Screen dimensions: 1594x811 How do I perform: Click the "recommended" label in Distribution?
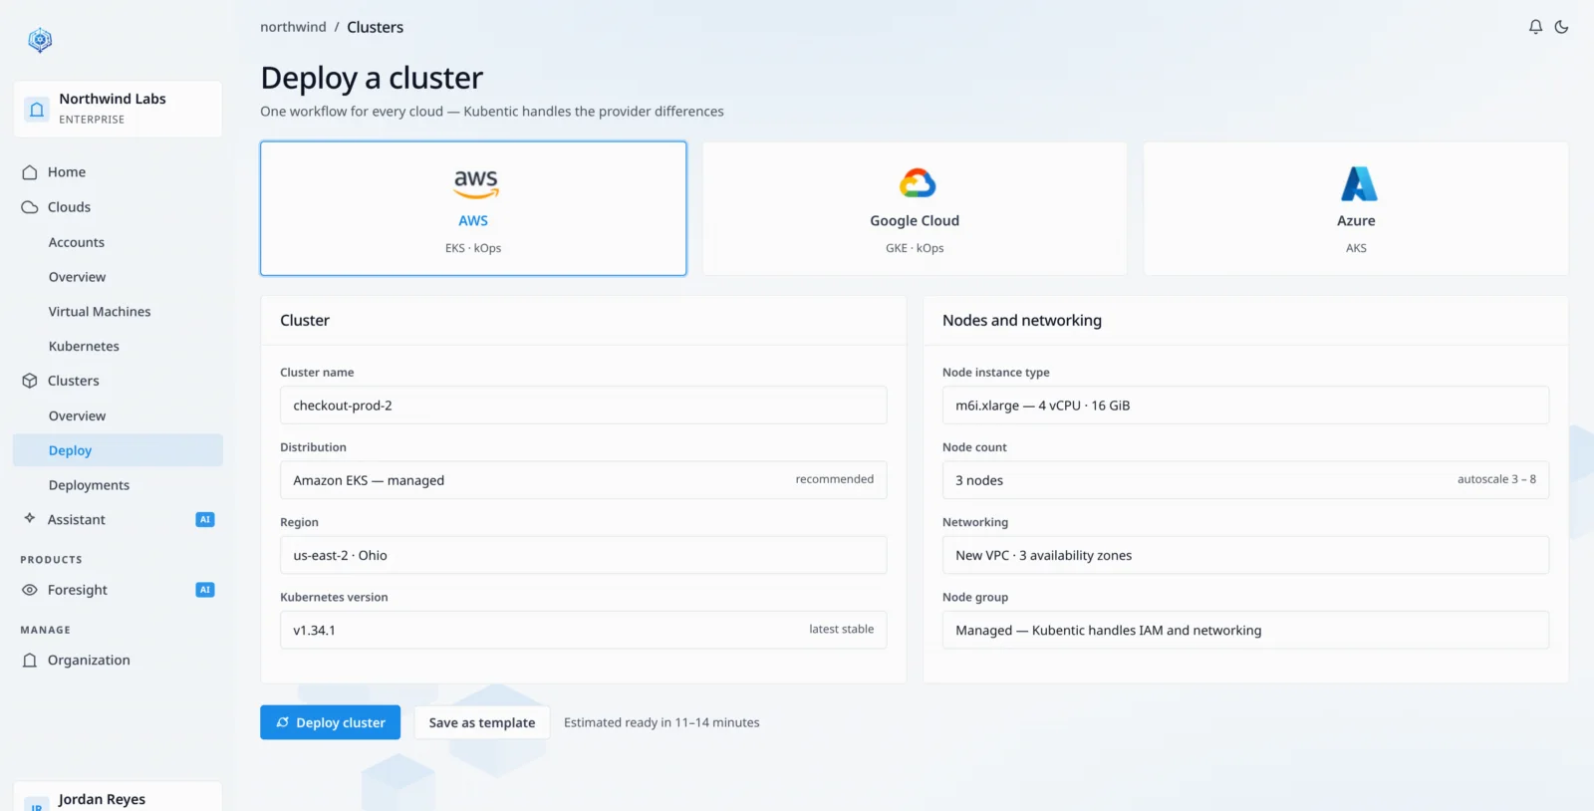(x=835, y=479)
